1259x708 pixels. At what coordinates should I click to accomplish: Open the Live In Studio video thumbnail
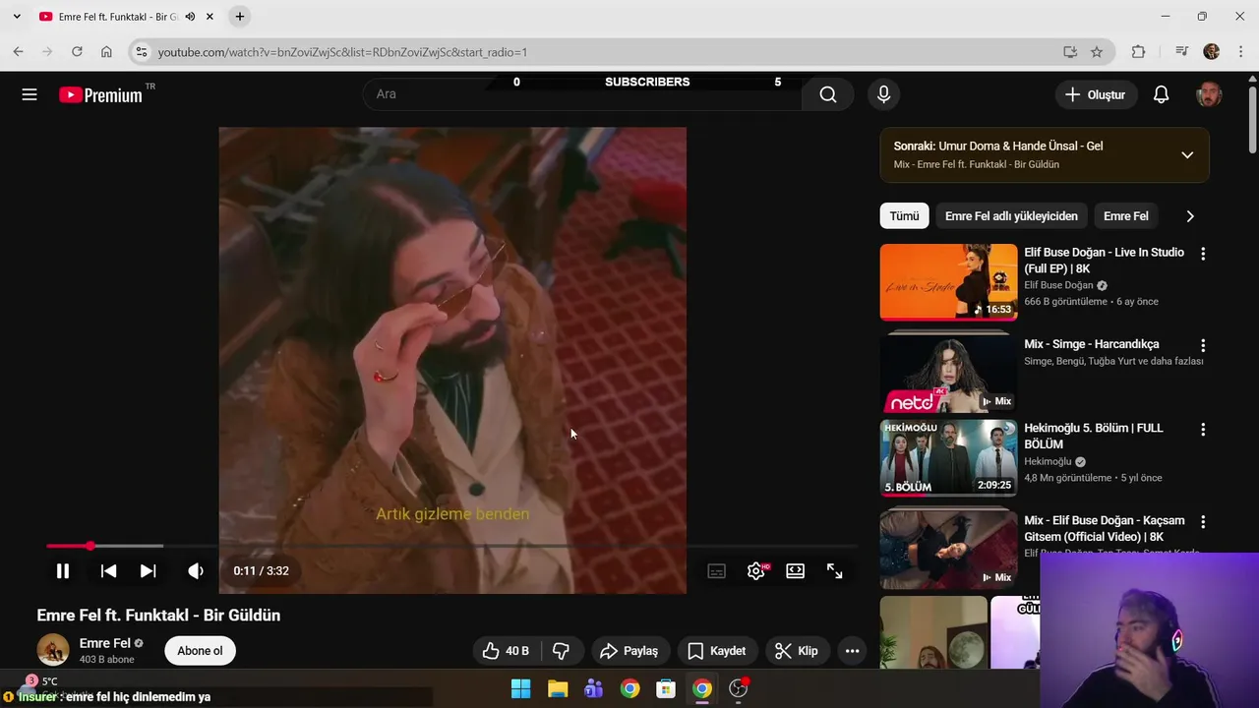click(x=949, y=282)
